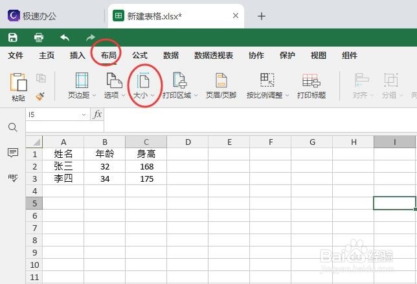
Task: Select cell with value 168
Action: pyautogui.click(x=146, y=166)
